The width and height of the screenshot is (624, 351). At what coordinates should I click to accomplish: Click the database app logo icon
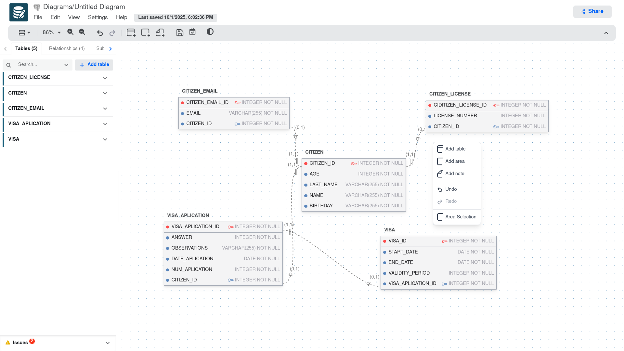tap(19, 12)
